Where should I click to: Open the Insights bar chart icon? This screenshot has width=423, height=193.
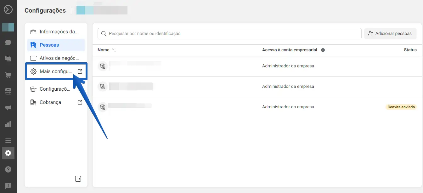(x=8, y=124)
